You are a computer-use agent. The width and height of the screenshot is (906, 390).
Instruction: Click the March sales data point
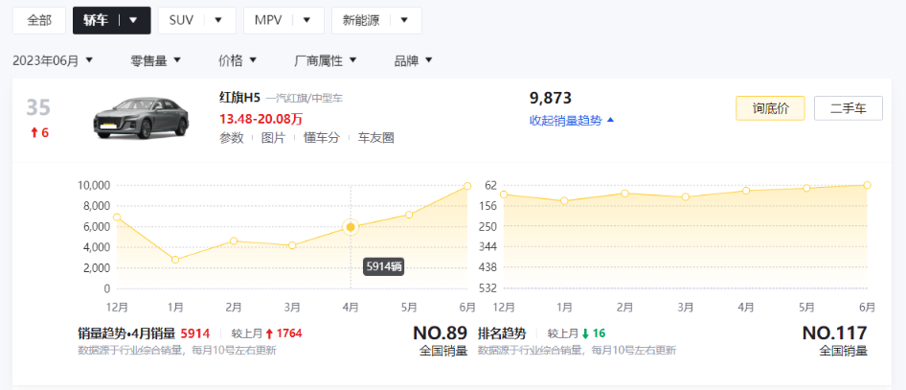(292, 245)
